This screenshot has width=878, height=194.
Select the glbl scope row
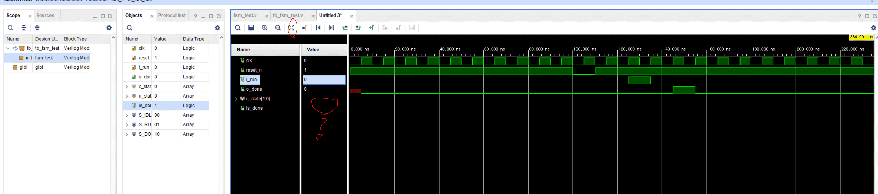47,67
